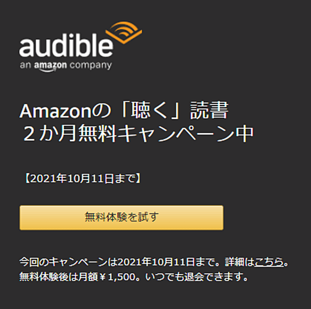Start the free trial with 無料体験を試す

122,218
